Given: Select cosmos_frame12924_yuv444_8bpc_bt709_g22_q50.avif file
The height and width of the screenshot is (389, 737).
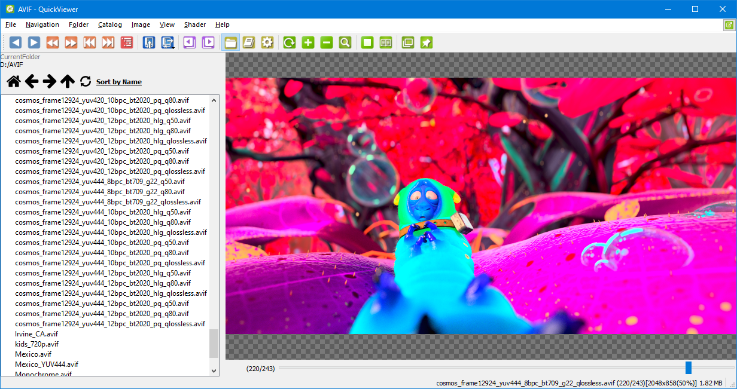Looking at the screenshot, I should (100, 182).
